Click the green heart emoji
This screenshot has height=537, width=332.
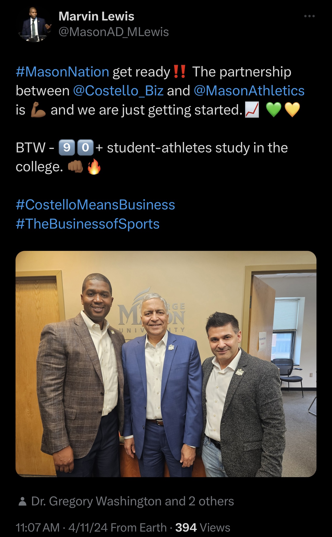(274, 110)
